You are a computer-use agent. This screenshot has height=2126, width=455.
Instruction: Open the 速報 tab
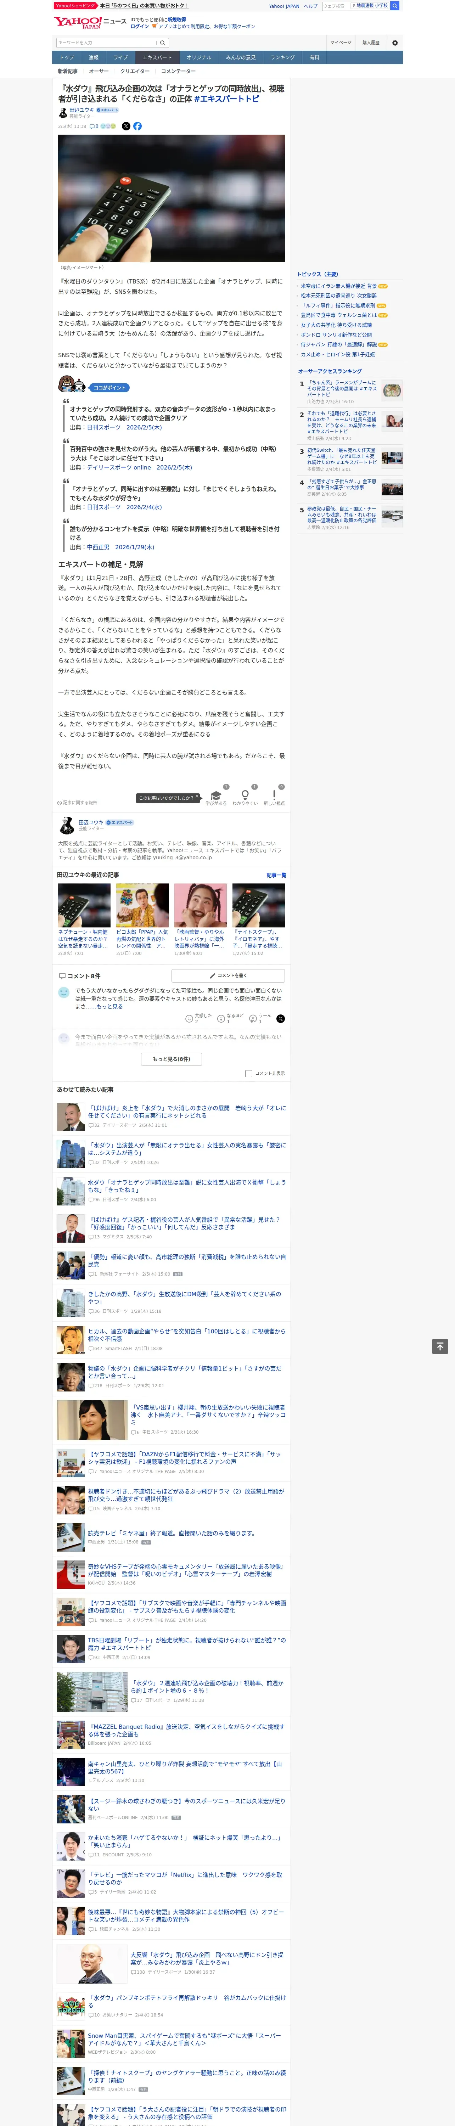(93, 58)
